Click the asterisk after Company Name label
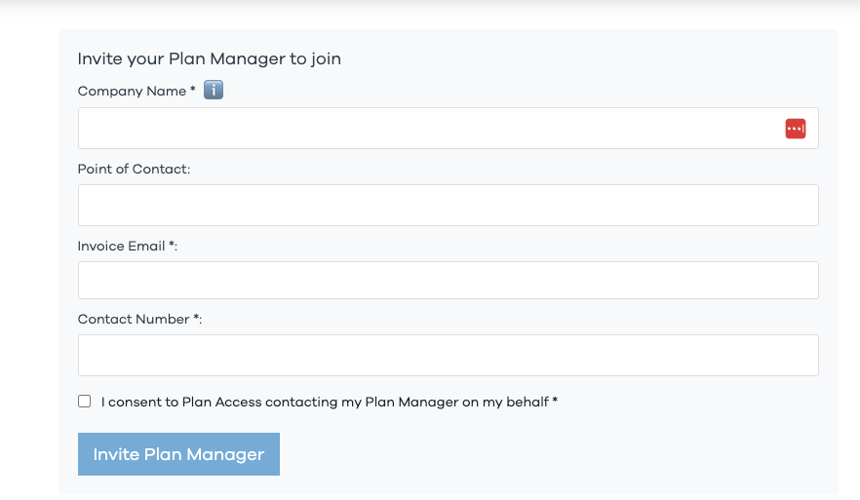Viewport: 860px width, 500px height. coord(193,90)
